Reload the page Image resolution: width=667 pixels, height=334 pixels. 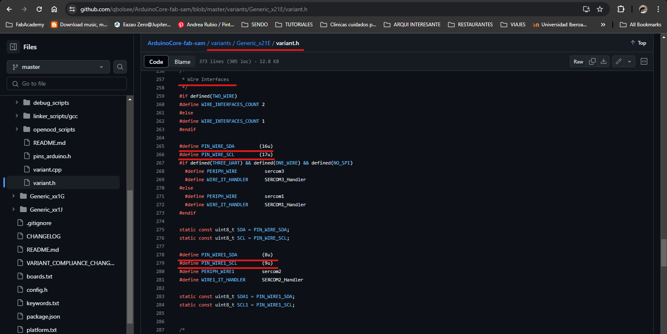(39, 9)
